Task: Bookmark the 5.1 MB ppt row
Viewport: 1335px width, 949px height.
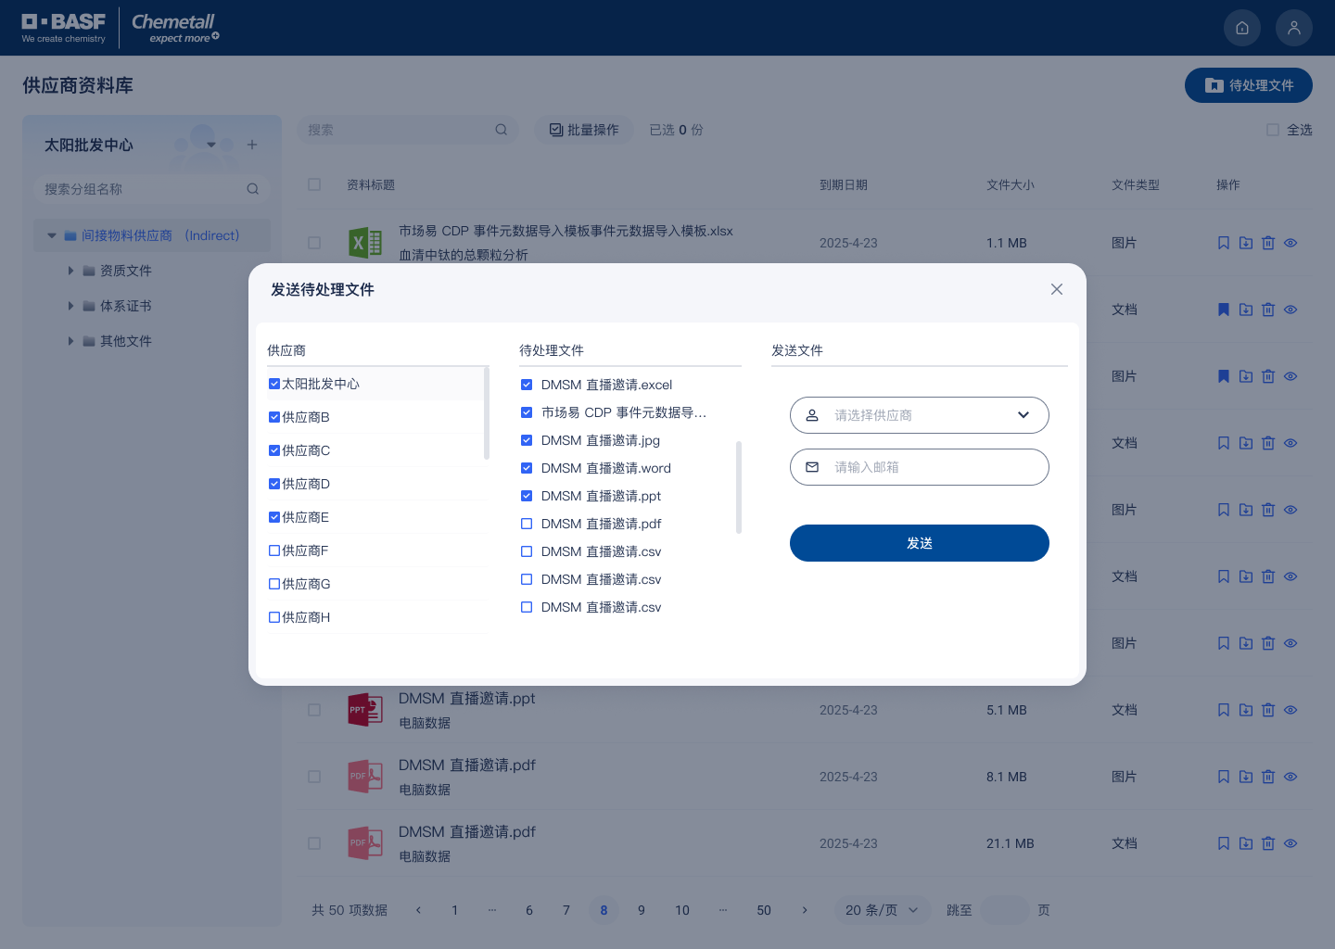Action: click(1224, 710)
